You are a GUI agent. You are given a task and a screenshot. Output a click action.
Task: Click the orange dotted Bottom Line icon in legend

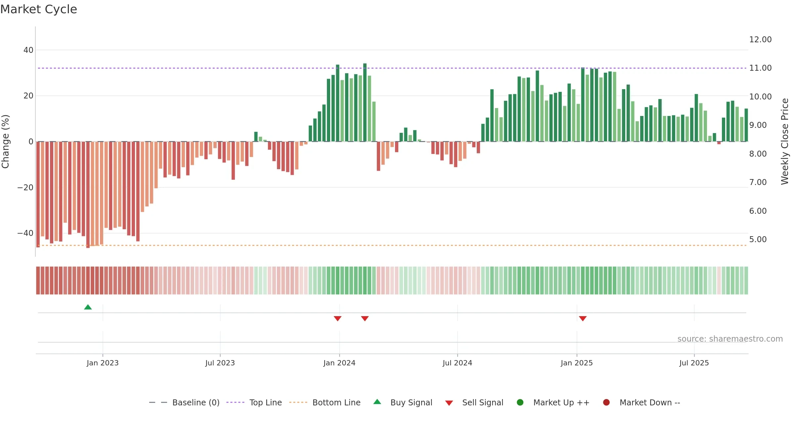298,402
